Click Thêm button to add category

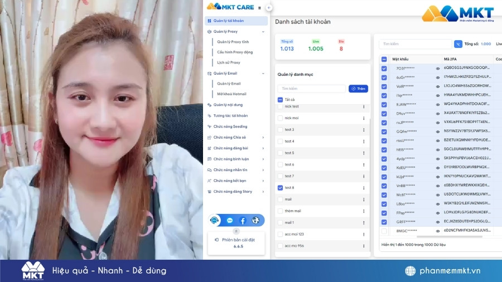coord(358,89)
